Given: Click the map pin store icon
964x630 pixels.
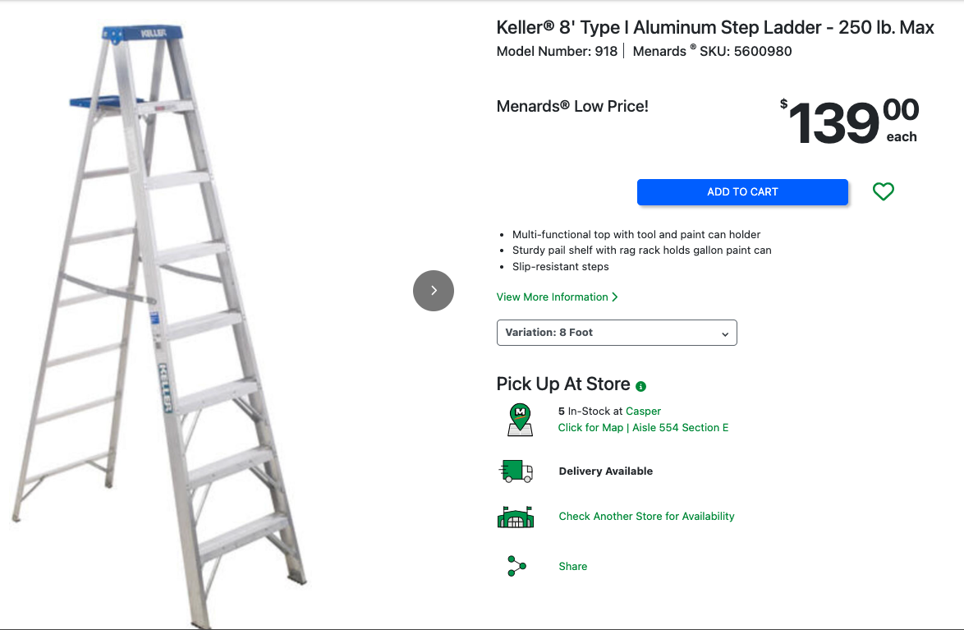Looking at the screenshot, I should click(x=520, y=419).
